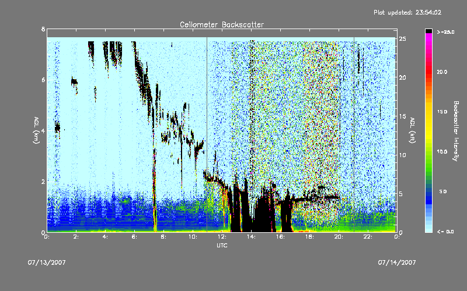Click the '10:' hour label on the UTC axis
Image resolution: width=467 pixels, height=291 pixels.
click(x=193, y=237)
